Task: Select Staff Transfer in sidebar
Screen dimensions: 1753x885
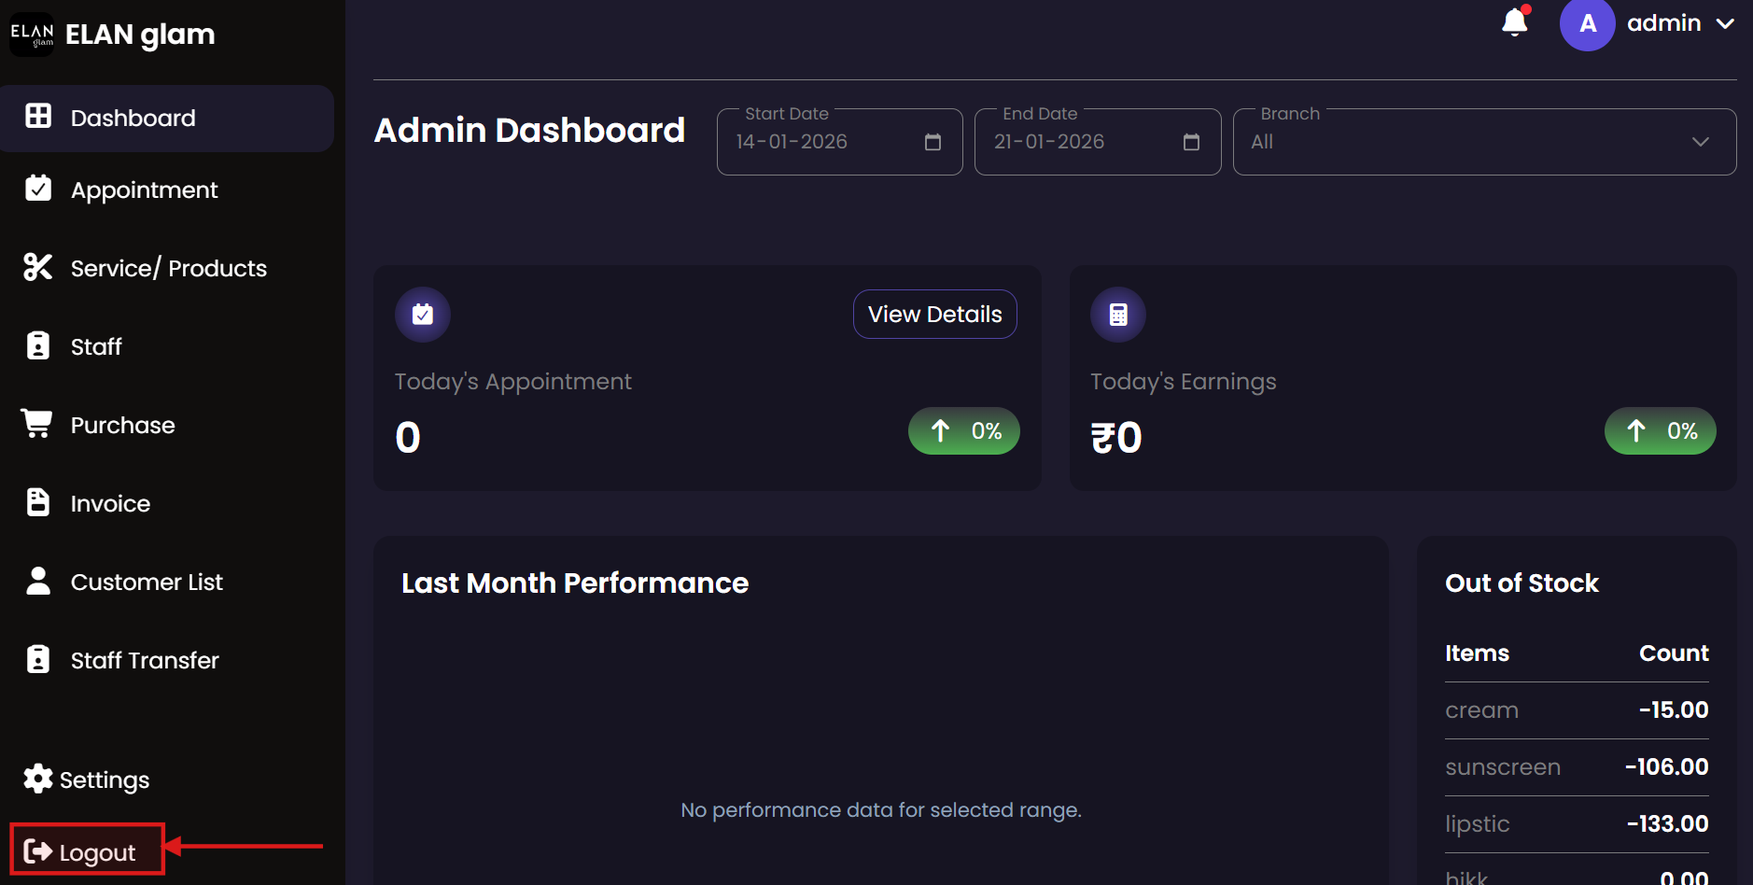Action: (x=145, y=660)
